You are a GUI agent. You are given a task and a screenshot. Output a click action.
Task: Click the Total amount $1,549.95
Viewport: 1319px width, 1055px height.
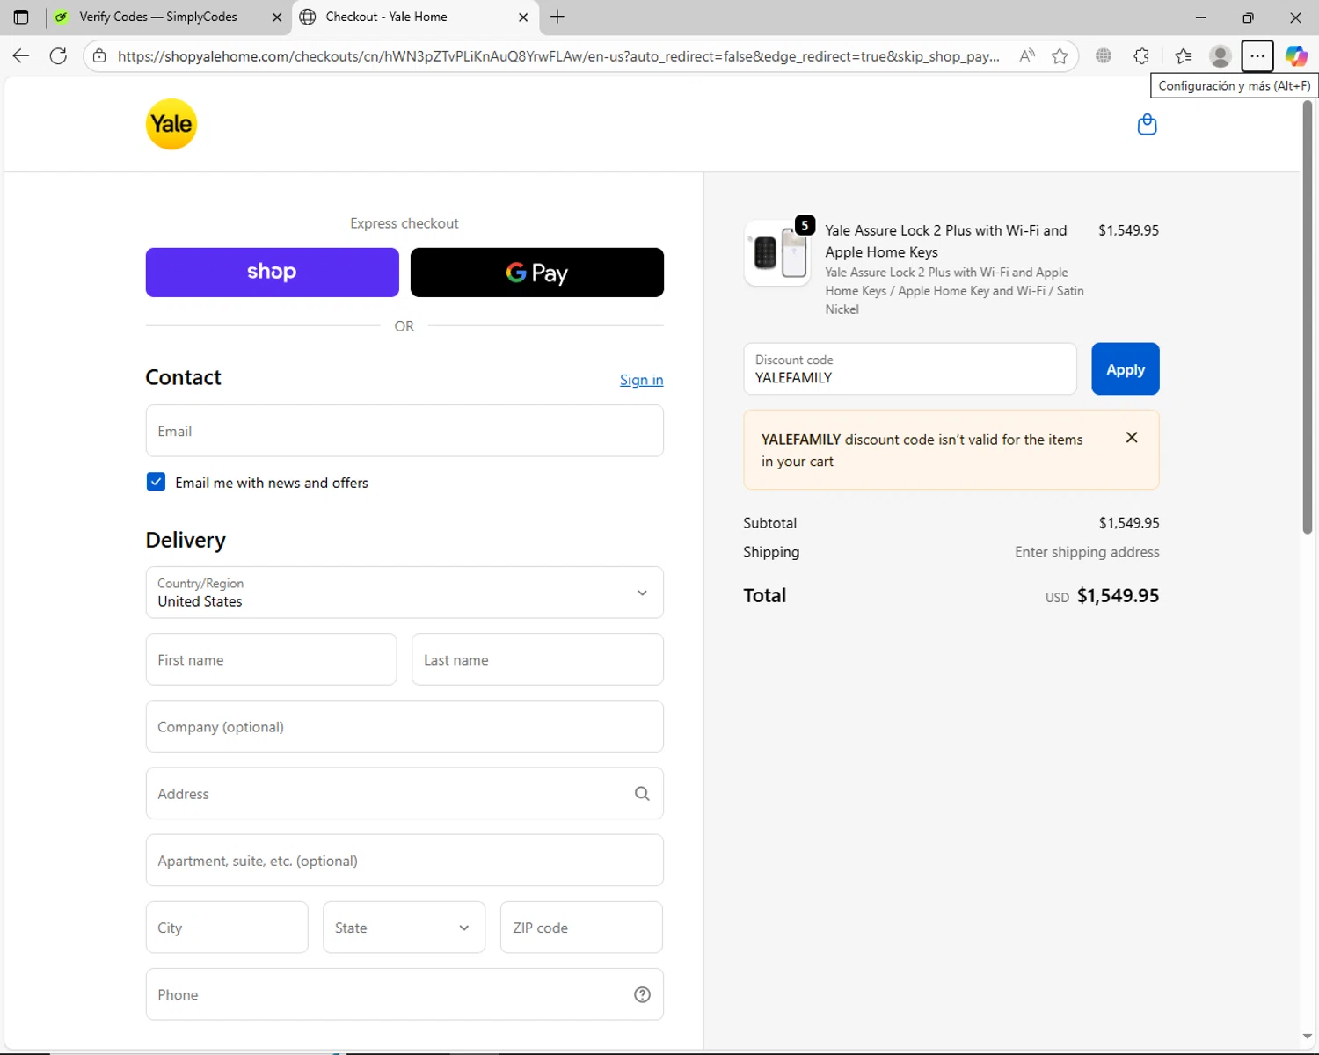click(1118, 596)
